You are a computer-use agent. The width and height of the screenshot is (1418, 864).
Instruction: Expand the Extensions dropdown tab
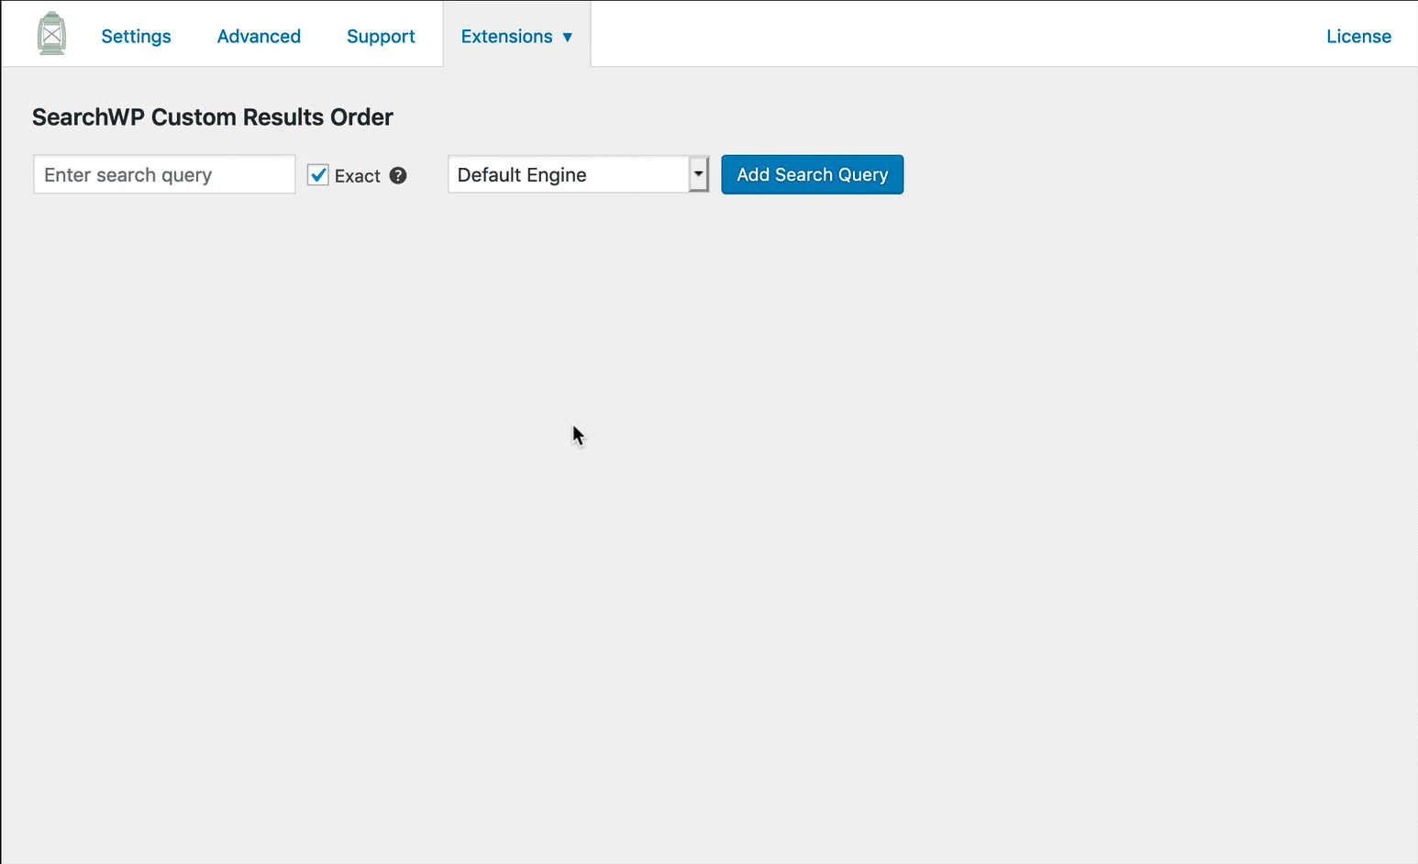[516, 36]
